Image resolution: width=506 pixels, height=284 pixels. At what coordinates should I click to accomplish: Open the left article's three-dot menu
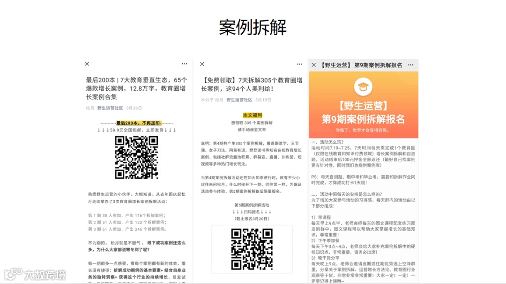point(184,64)
